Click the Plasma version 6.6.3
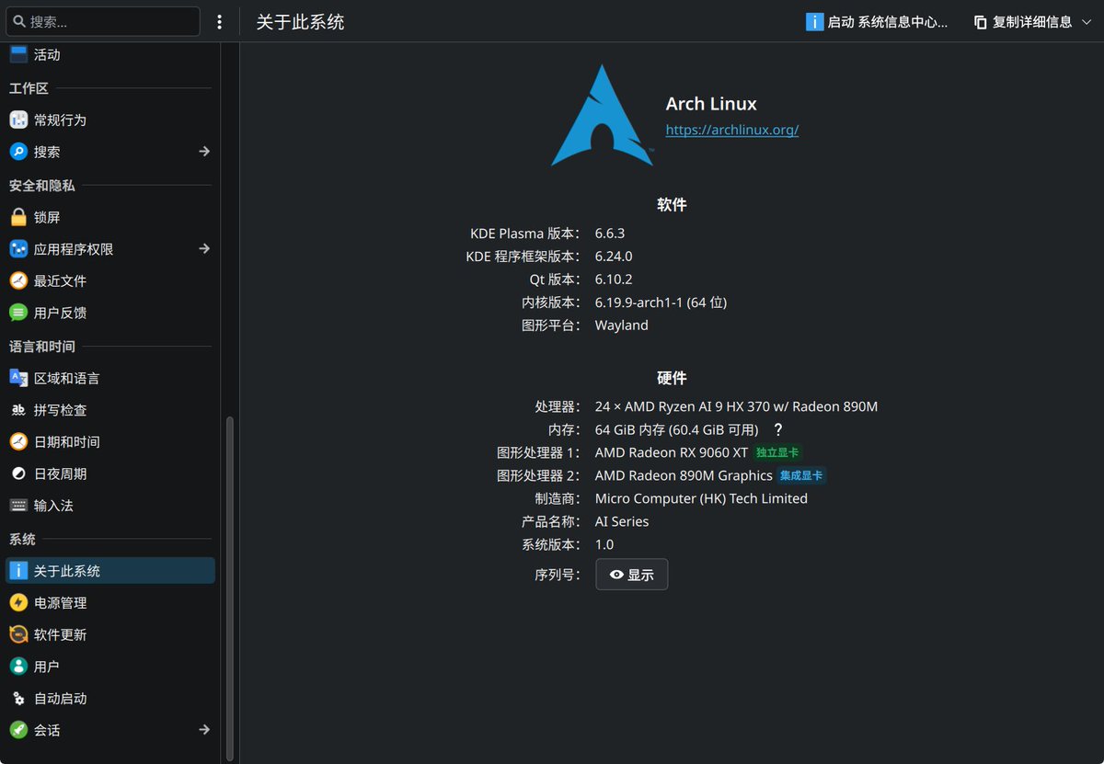This screenshot has height=764, width=1104. coord(610,234)
